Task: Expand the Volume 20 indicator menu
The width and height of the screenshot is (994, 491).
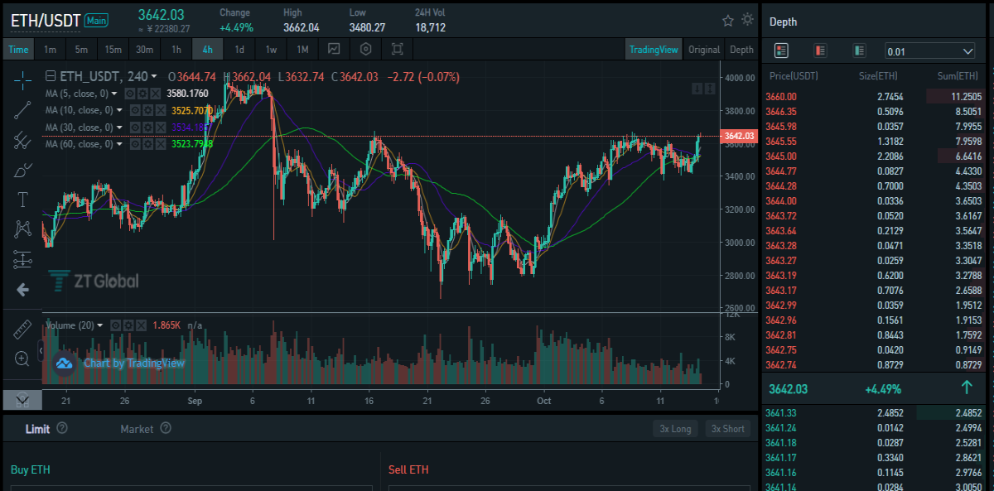Action: click(100, 325)
